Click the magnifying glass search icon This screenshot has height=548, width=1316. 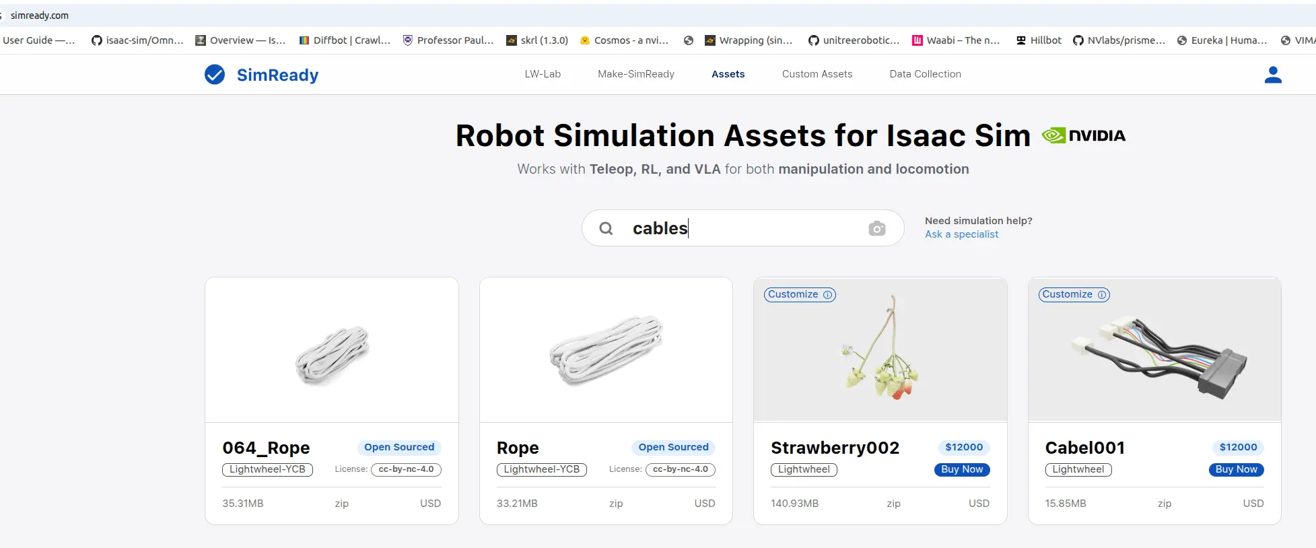[x=606, y=229]
